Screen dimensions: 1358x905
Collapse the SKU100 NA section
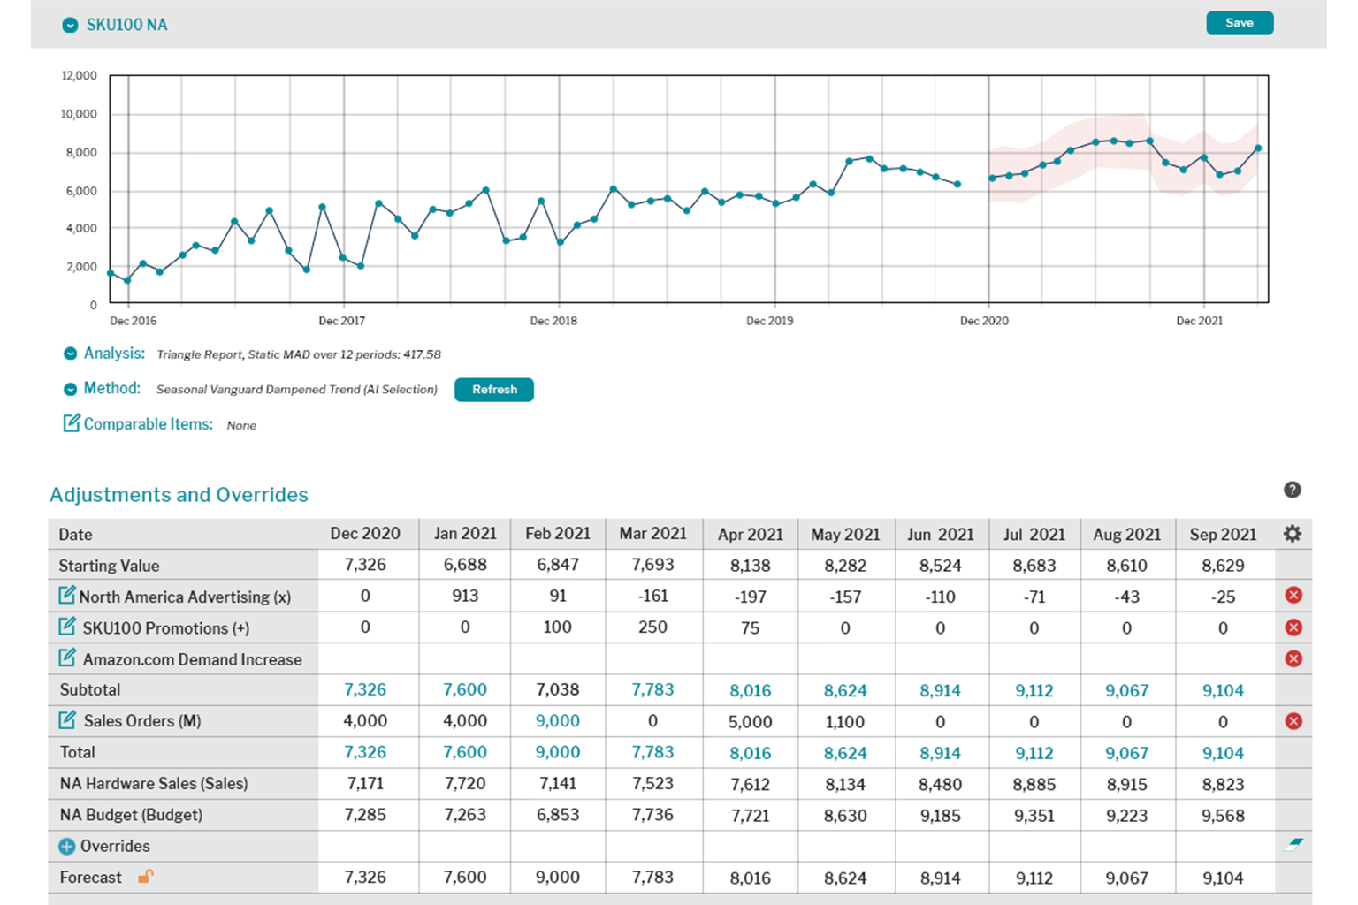pos(70,26)
